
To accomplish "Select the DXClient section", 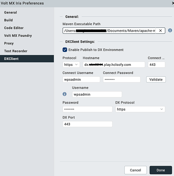I will pos(27,59).
